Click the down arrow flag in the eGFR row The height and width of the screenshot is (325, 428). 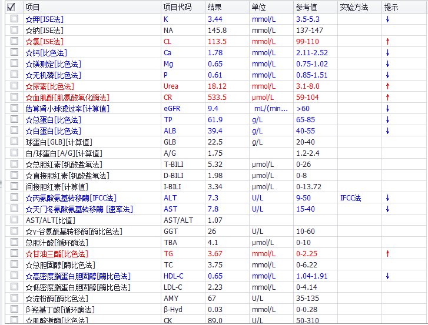[x=387, y=109]
